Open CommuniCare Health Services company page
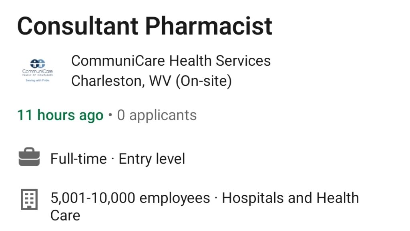This screenshot has height=231, width=410. click(x=171, y=61)
